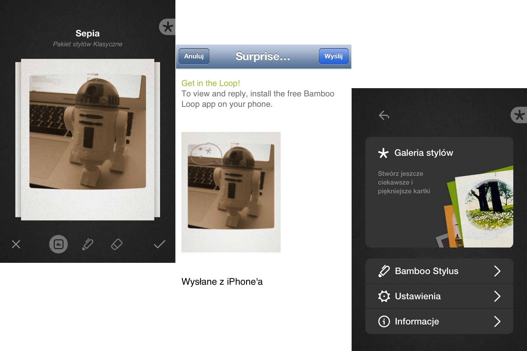Viewport: 527px width, 351px height.
Task: Select the eraser tool
Action: [117, 244]
